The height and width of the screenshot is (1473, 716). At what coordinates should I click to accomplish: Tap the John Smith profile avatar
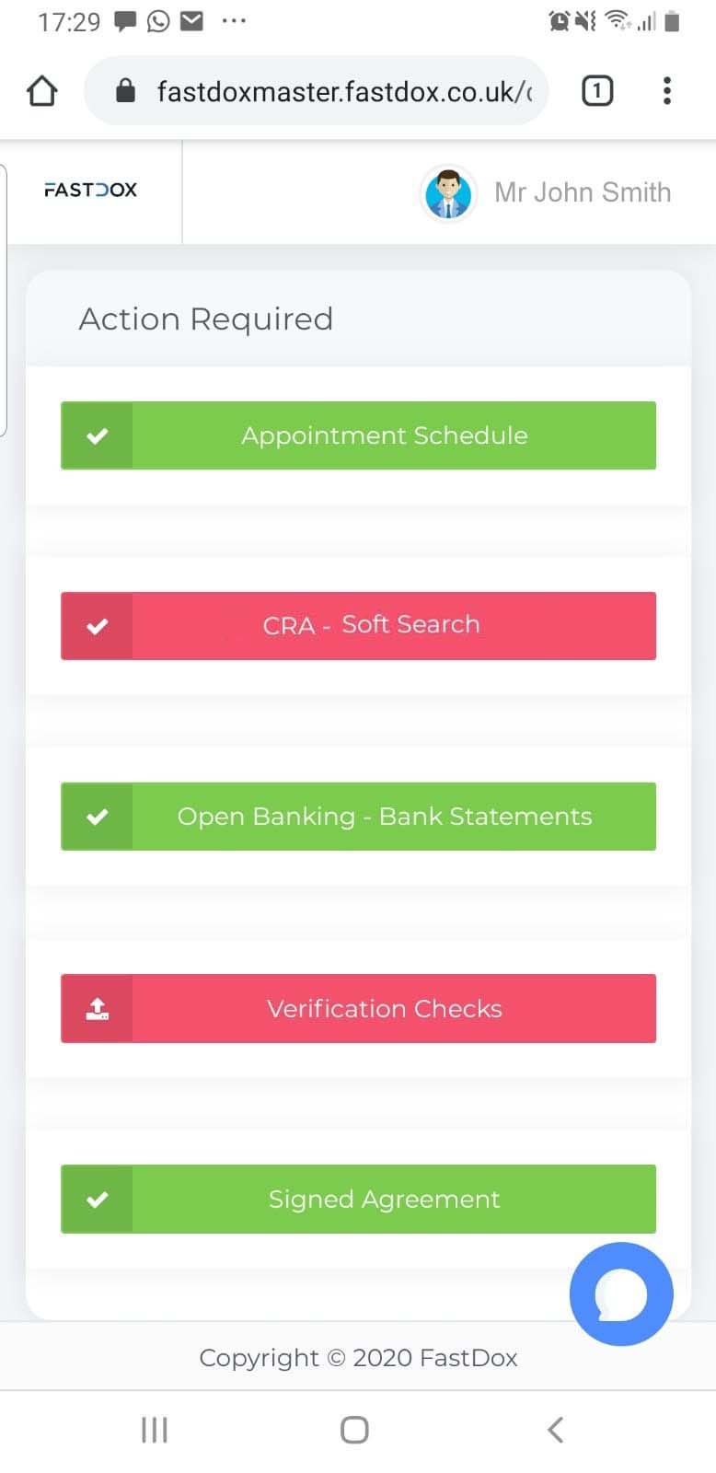[x=448, y=193]
